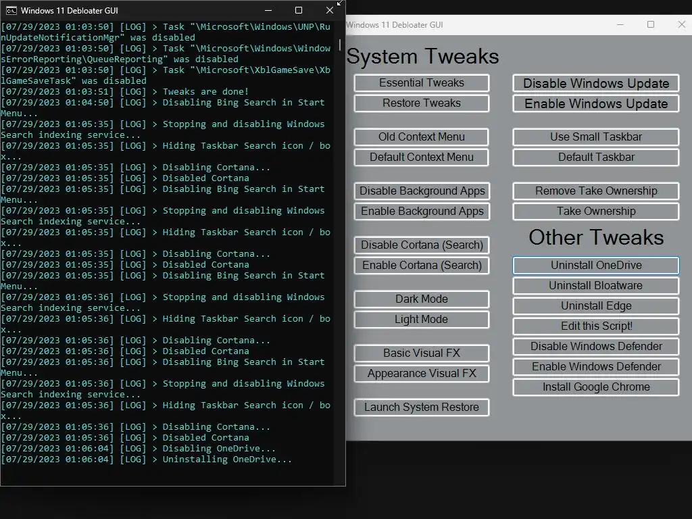
Task: Click Enable Windows Defender
Action: point(596,367)
